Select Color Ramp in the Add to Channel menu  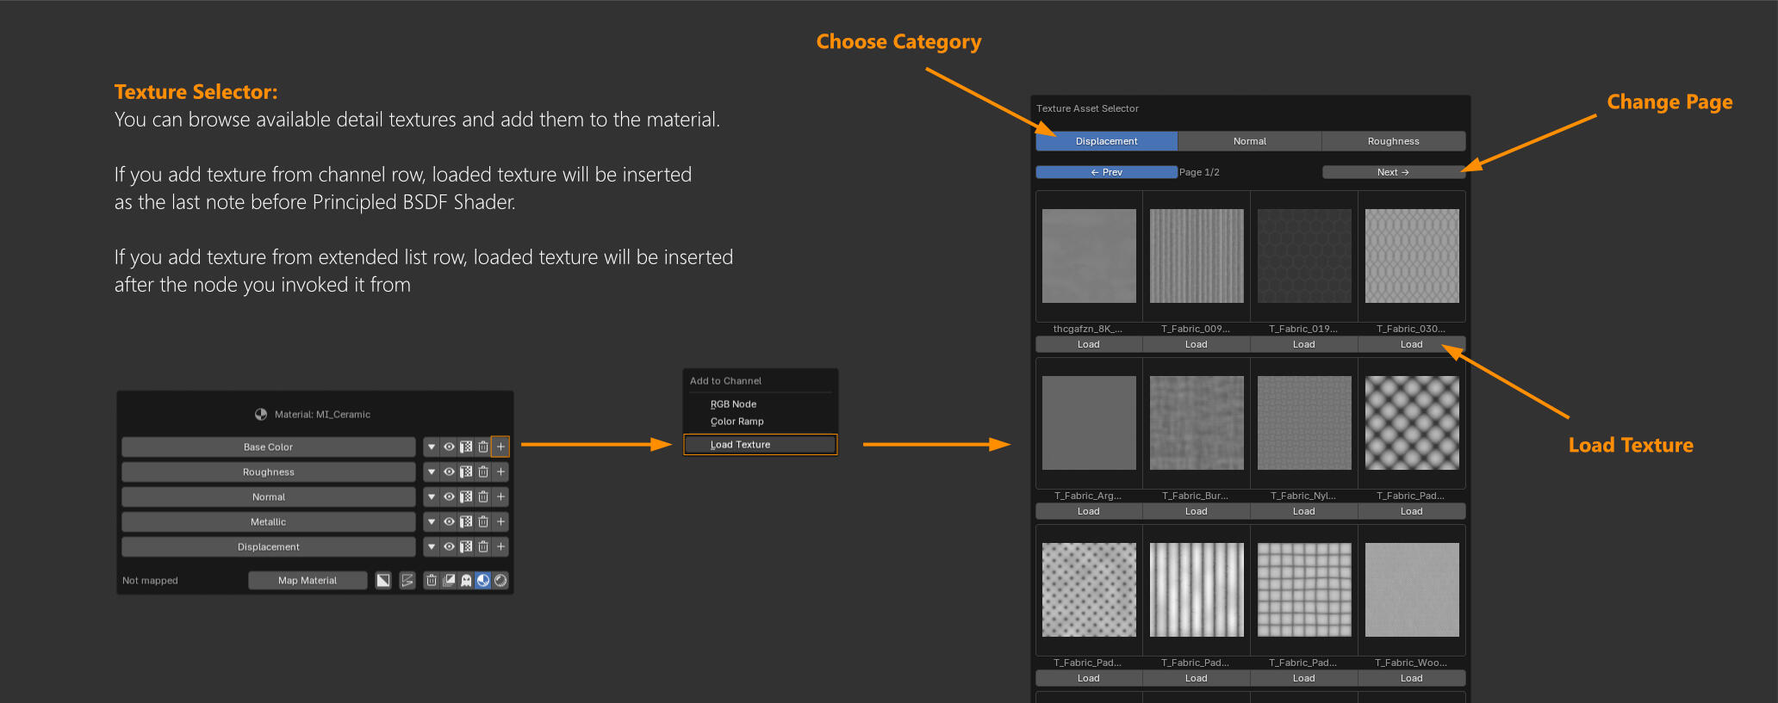[x=737, y=422]
